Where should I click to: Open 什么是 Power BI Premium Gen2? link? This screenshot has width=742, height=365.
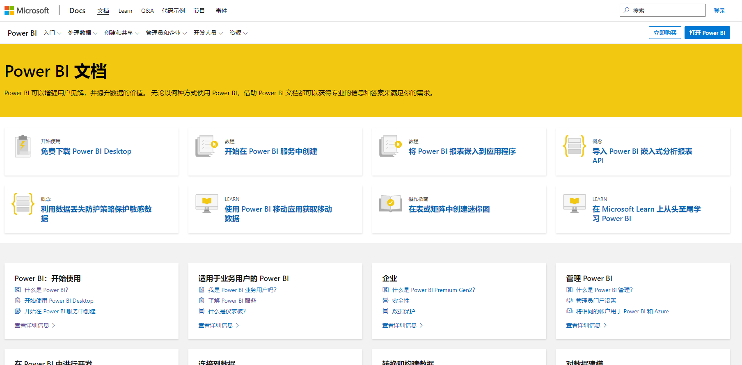(433, 290)
